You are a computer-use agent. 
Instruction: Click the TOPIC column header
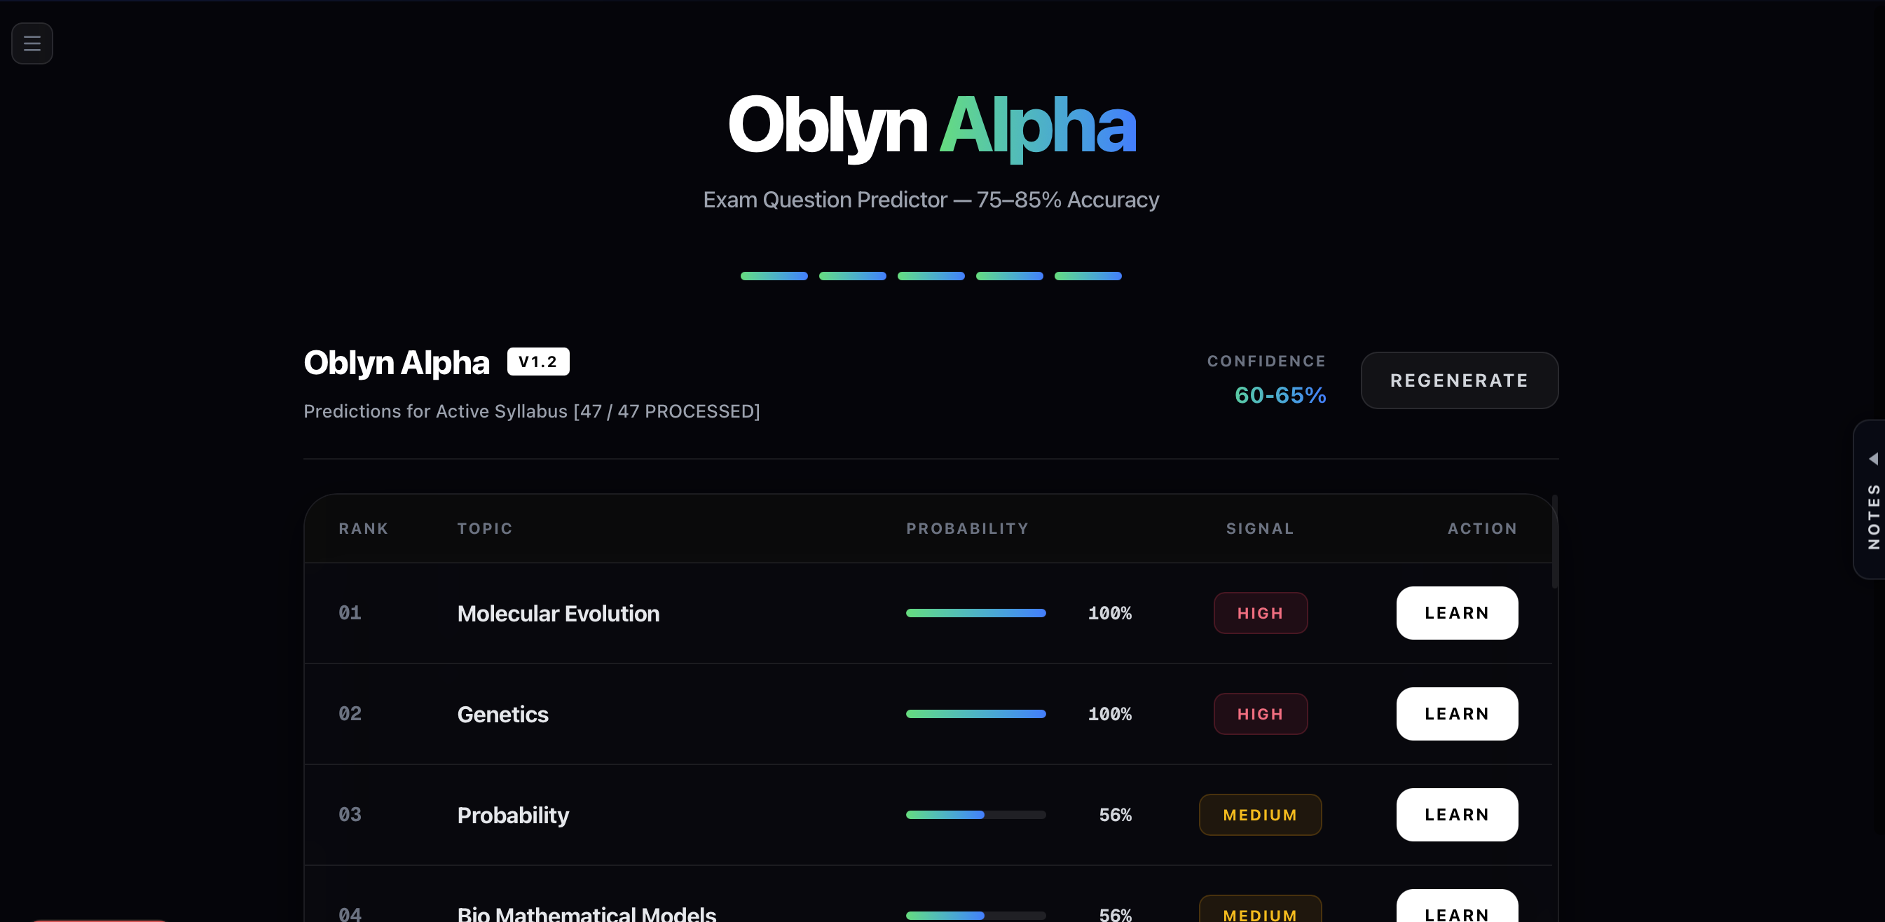485,528
